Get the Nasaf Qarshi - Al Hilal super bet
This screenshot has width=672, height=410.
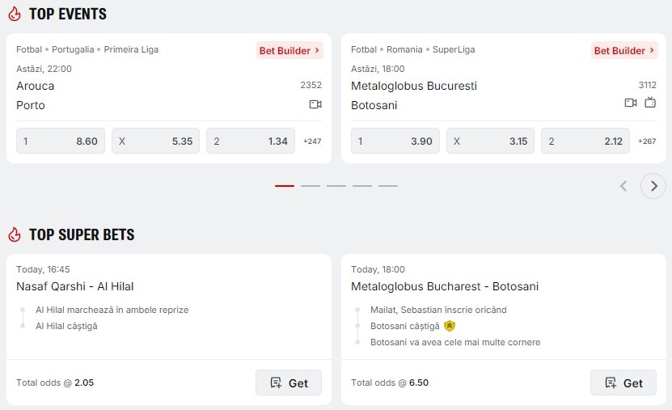click(x=289, y=383)
